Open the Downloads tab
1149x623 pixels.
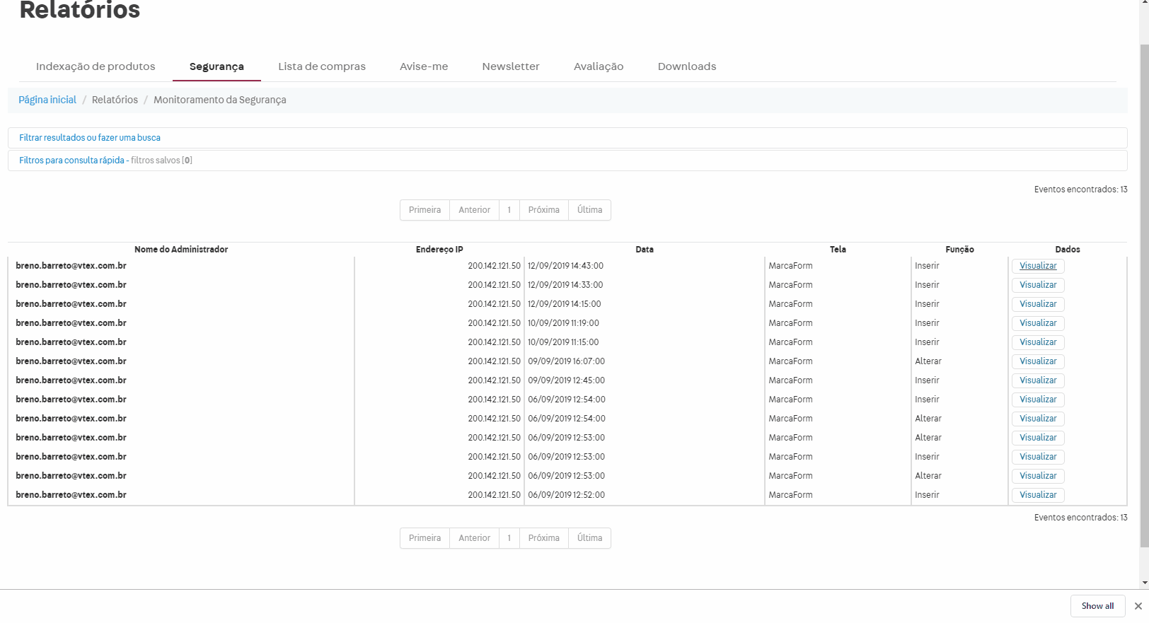(x=687, y=66)
